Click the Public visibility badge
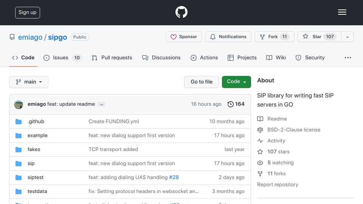 [x=80, y=37]
